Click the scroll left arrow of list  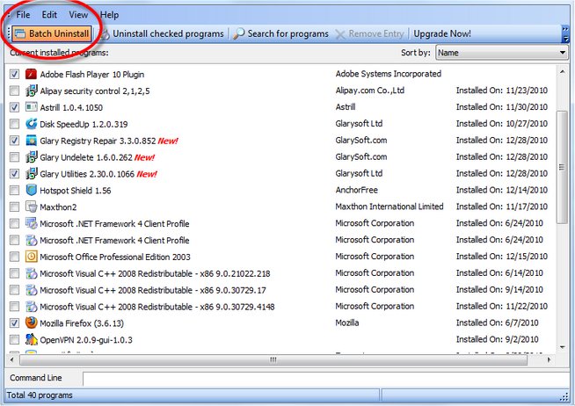click(x=11, y=359)
